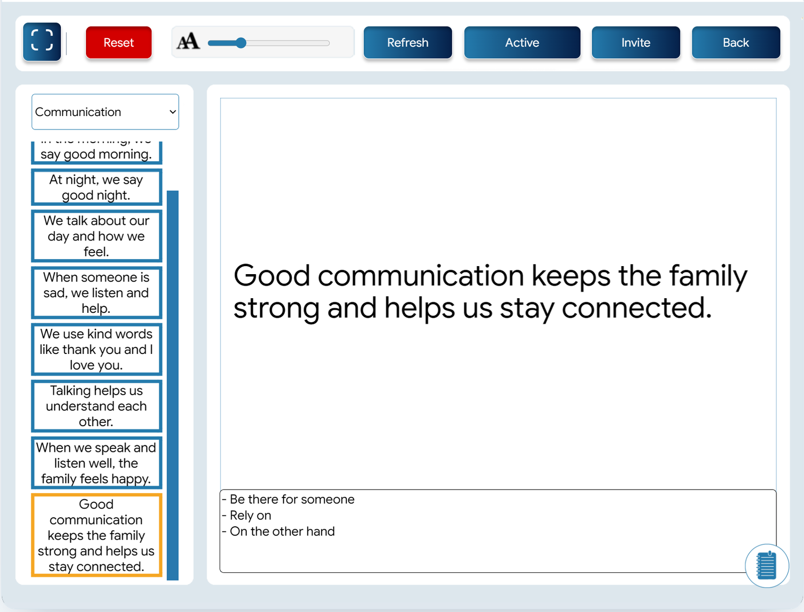
Task: Toggle fullscreen mode icon
Action: tap(42, 42)
